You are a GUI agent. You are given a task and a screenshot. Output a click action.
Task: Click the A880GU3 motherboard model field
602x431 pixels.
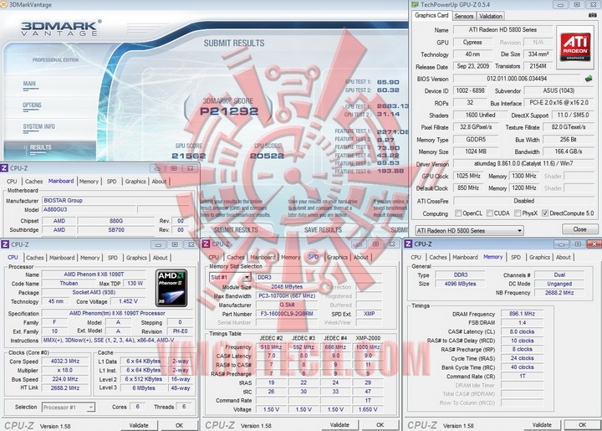89,210
